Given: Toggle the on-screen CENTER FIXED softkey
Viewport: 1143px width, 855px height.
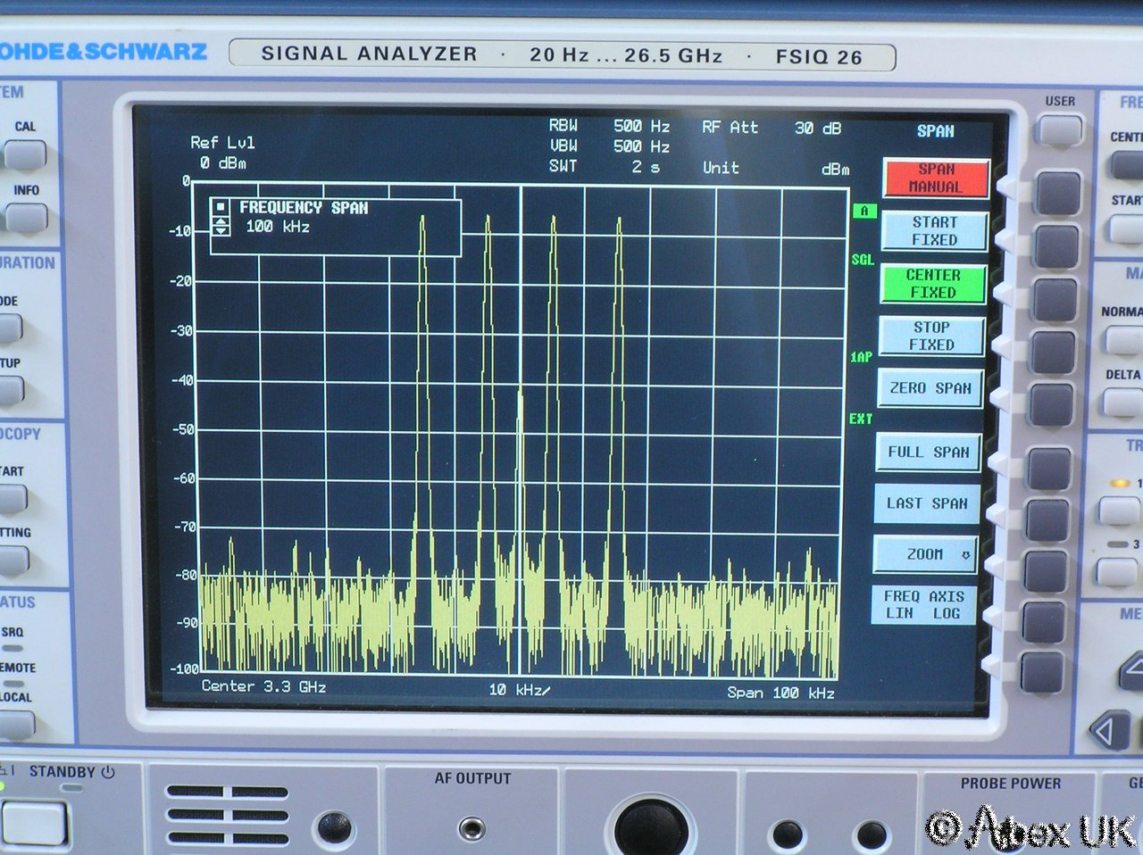Looking at the screenshot, I should pyautogui.click(x=933, y=284).
